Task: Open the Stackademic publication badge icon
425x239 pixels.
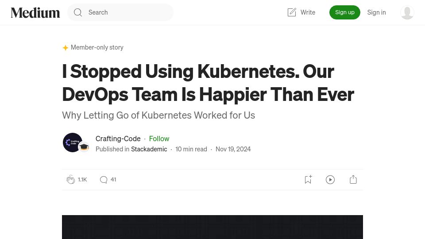Action: click(x=84, y=147)
